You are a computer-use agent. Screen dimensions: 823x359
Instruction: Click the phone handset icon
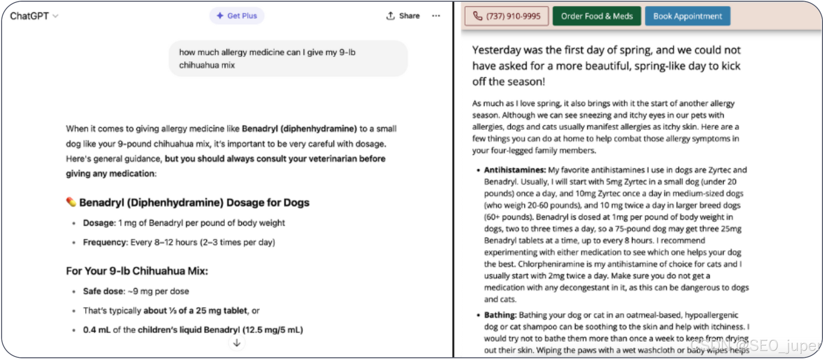(477, 16)
